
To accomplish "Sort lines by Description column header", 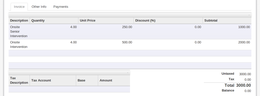I will point(19,21).
